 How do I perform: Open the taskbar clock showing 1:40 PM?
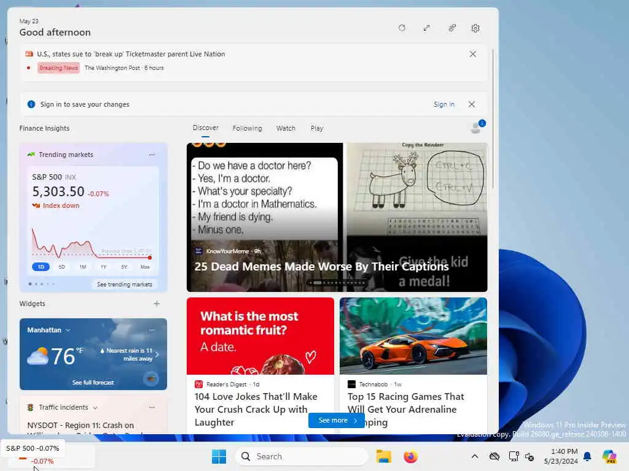(x=561, y=456)
